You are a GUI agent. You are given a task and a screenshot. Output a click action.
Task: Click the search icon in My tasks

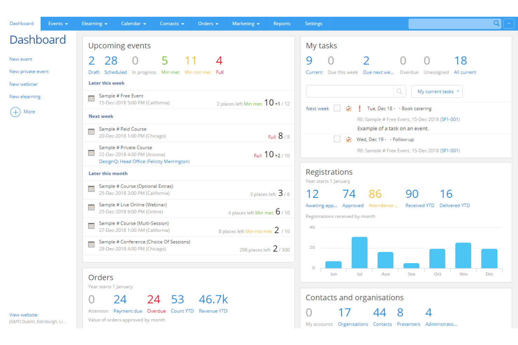399,92
